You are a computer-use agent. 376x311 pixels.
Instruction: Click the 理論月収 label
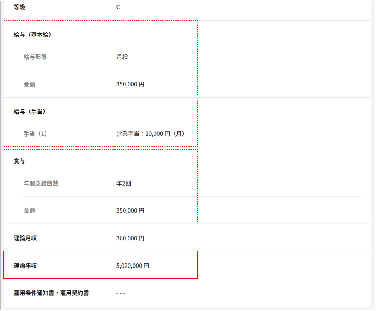pos(25,238)
